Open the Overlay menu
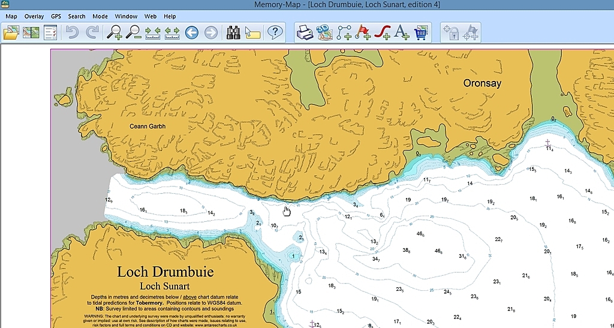 point(34,16)
